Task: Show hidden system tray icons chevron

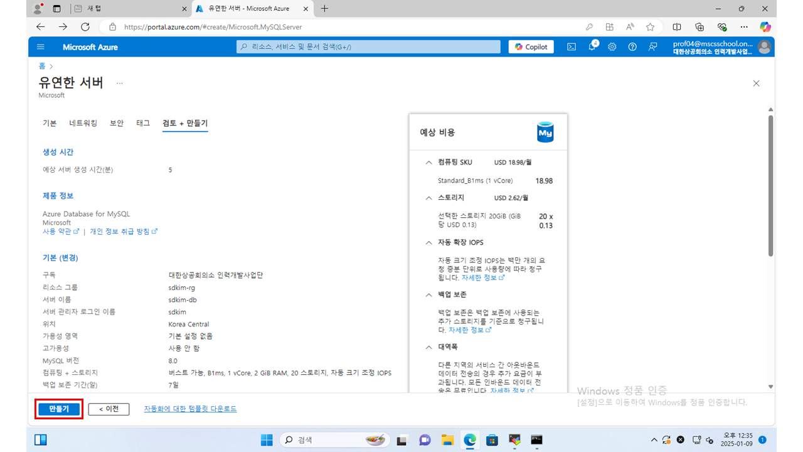Action: pyautogui.click(x=654, y=440)
